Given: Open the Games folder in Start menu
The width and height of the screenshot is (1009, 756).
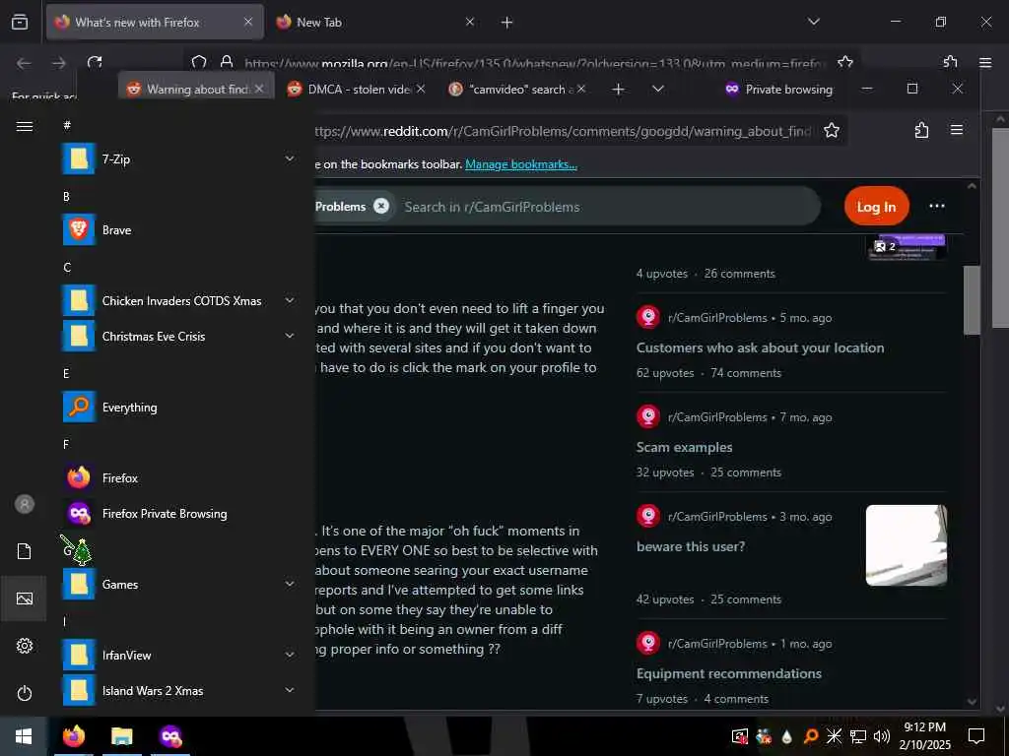Looking at the screenshot, I should coord(177,585).
